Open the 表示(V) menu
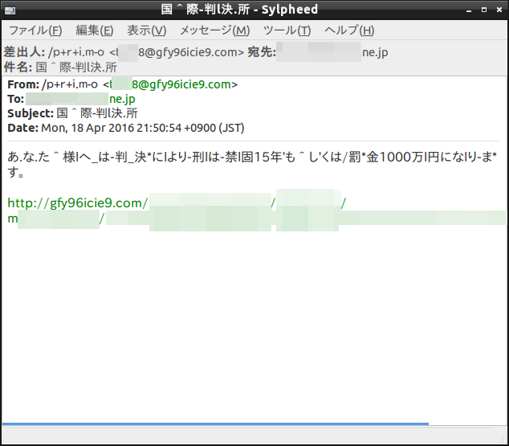Viewport: 509px width, 446px height. pos(147,31)
